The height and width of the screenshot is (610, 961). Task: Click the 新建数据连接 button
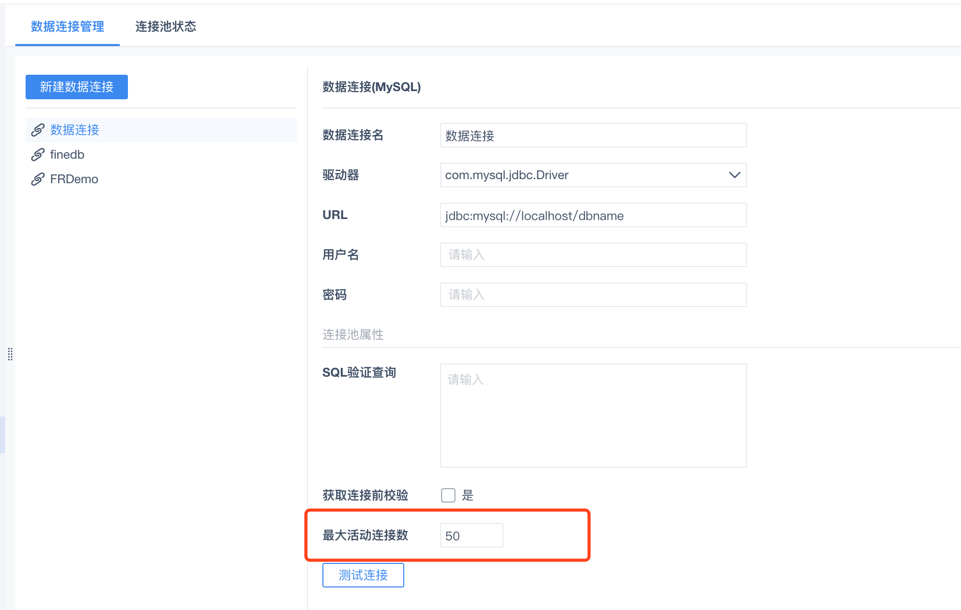(x=77, y=87)
